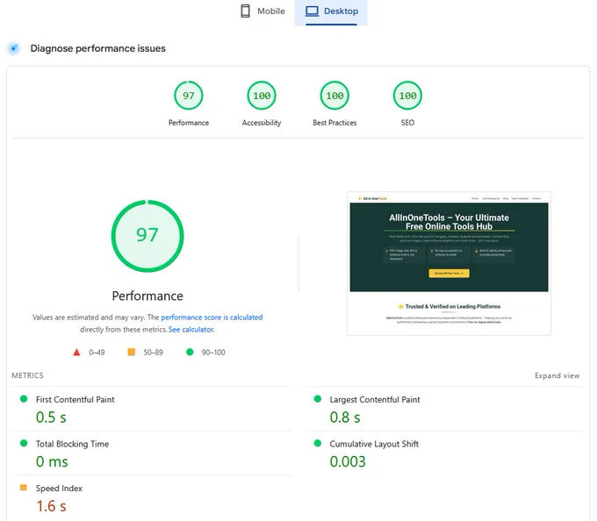Click the First Contentful Paint label
The height and width of the screenshot is (521, 597).
(x=75, y=400)
